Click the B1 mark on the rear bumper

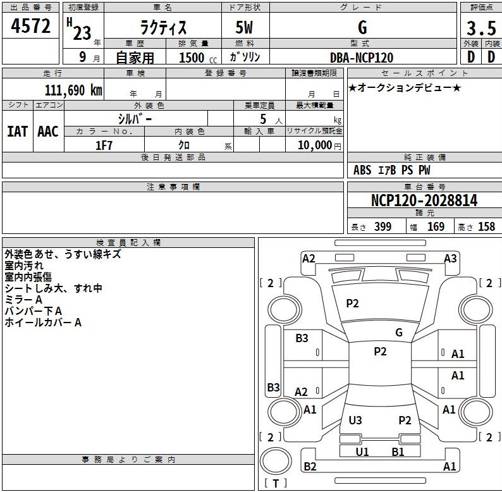(398, 452)
